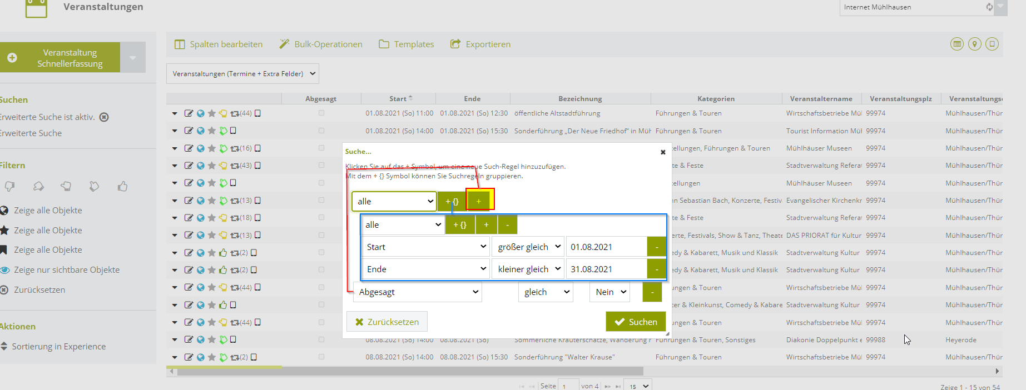Open 'Bulk-Operationen' in the toolbar
The image size is (1026, 390).
[320, 44]
